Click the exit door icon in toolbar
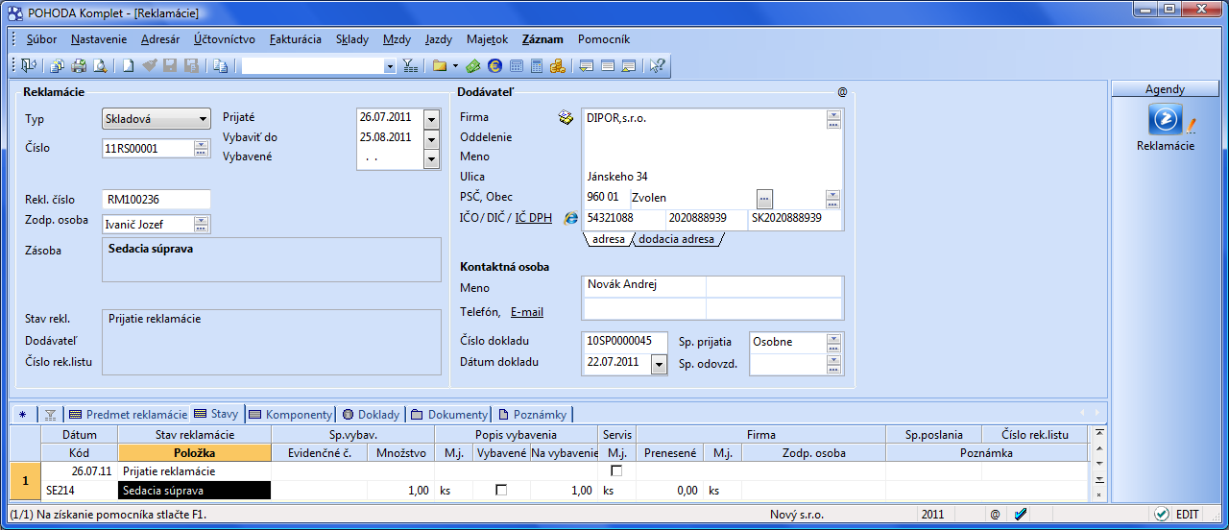This screenshot has height=530, width=1229. point(28,66)
